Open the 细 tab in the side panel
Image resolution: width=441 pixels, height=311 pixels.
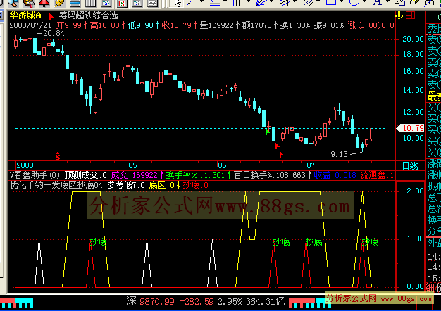pyautogui.click(x=430, y=287)
